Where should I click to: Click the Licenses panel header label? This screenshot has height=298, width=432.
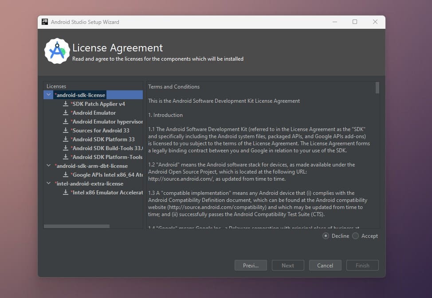coord(56,86)
